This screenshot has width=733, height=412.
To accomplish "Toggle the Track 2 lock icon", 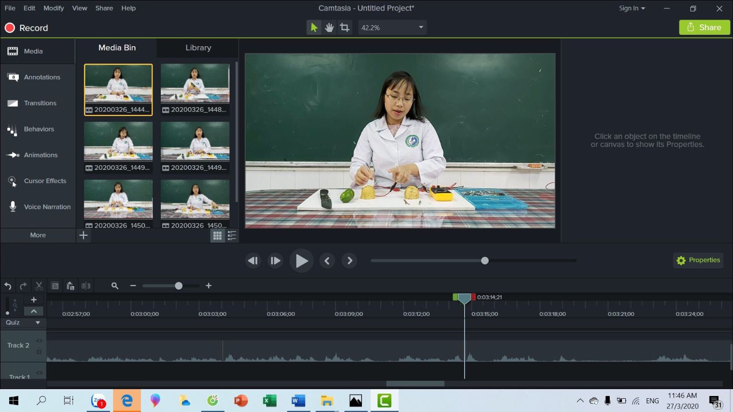I will [x=39, y=351].
